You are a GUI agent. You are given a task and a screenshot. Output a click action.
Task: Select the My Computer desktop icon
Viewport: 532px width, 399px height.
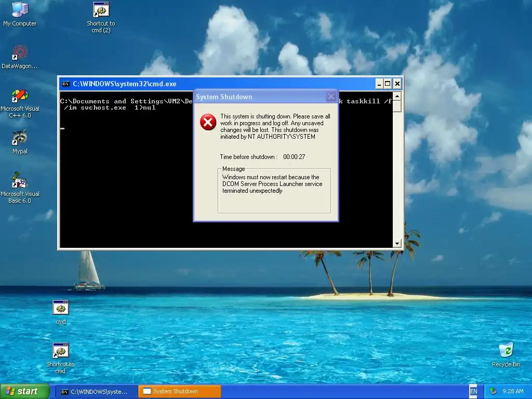click(20, 14)
